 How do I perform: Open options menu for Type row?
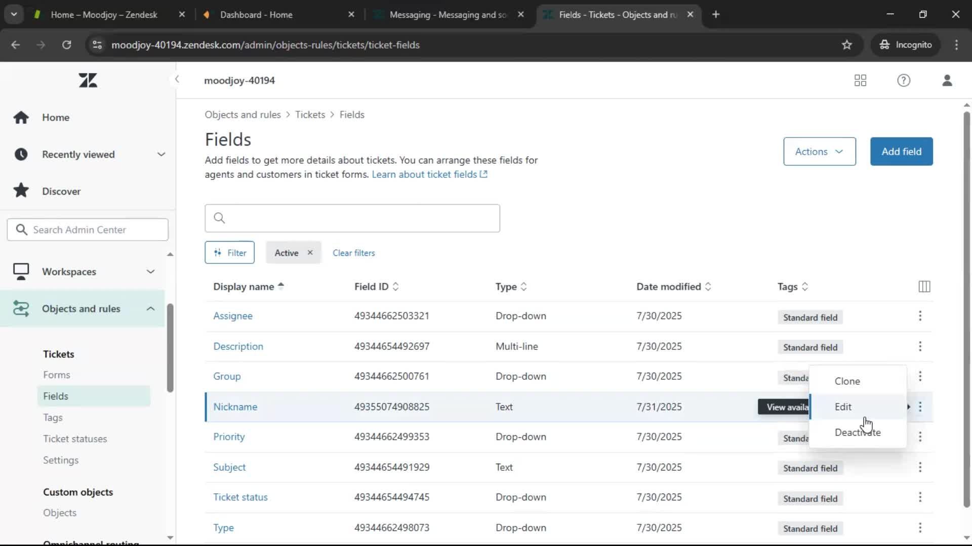920,528
